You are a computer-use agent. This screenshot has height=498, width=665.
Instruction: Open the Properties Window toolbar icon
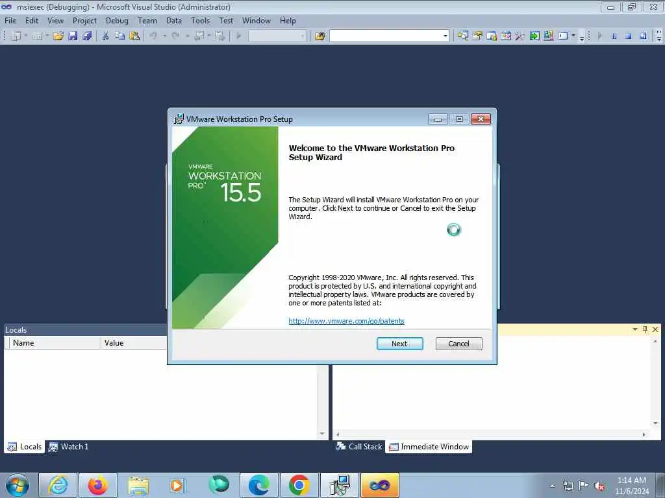[x=477, y=36]
